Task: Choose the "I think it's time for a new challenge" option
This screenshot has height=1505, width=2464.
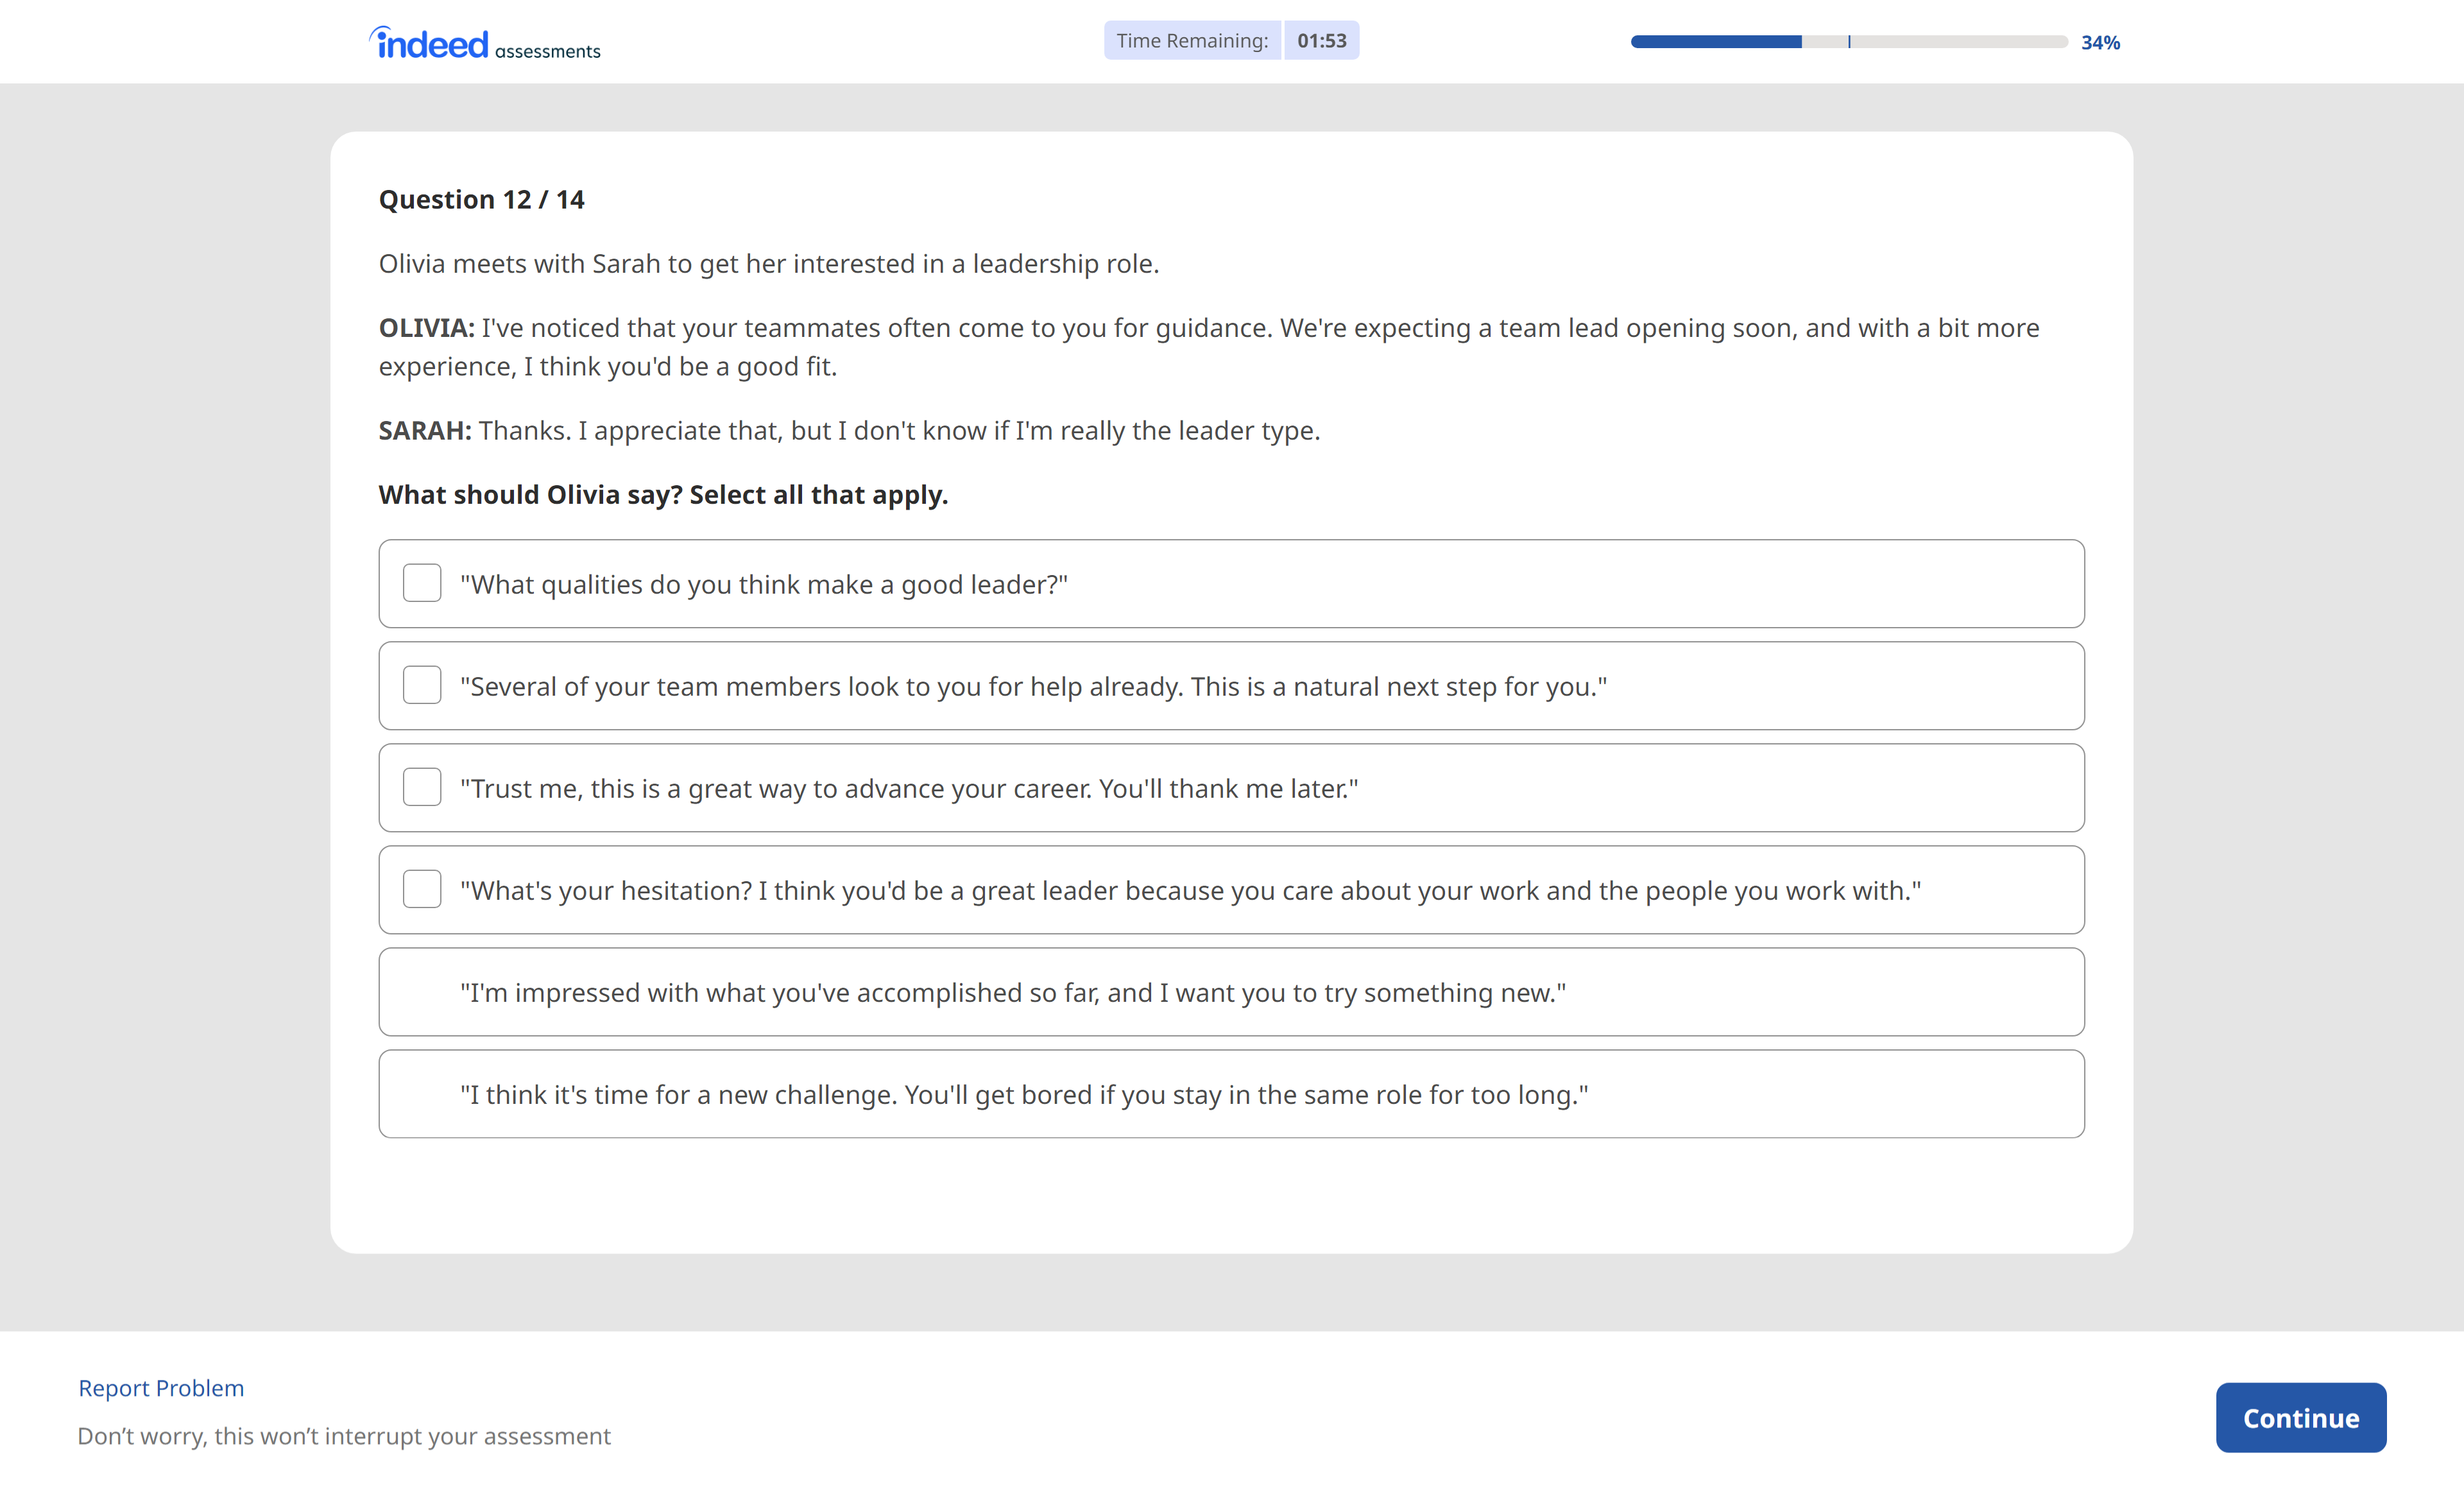Action: 1231,1094
